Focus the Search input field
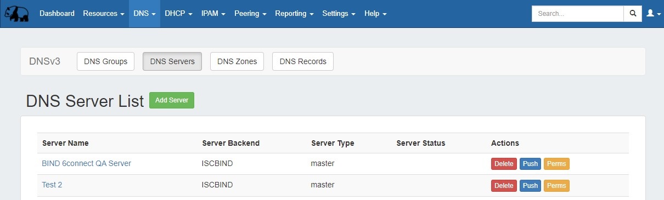 578,14
